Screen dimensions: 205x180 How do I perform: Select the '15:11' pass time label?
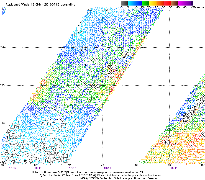pyautogui.click(x=174, y=168)
